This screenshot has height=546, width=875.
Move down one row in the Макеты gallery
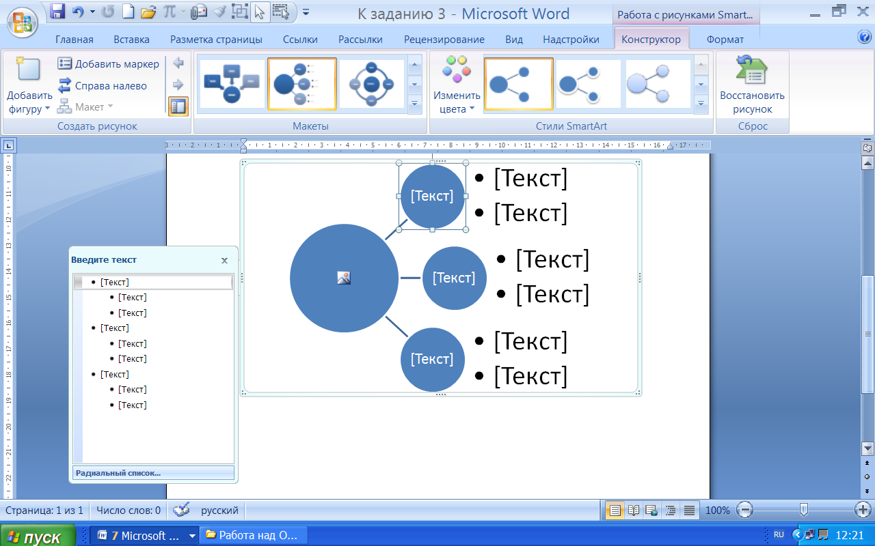click(x=414, y=85)
